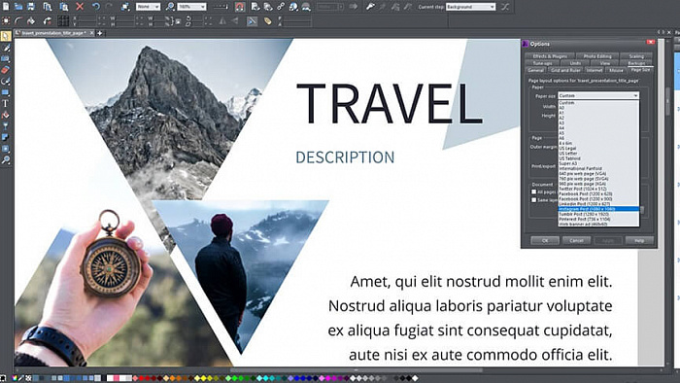Screen dimensions: 680x383
Task: Click the no-color swatch in color bar
Action: click(x=28, y=378)
